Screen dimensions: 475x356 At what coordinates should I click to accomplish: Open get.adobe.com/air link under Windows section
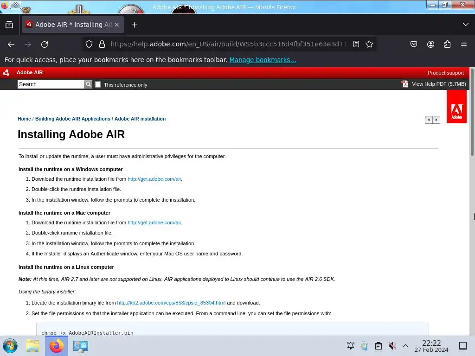point(154,179)
